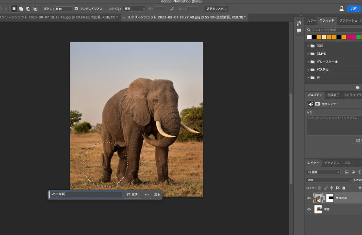
Task: Click the magnifier icon in swatch search
Action: (309, 30)
